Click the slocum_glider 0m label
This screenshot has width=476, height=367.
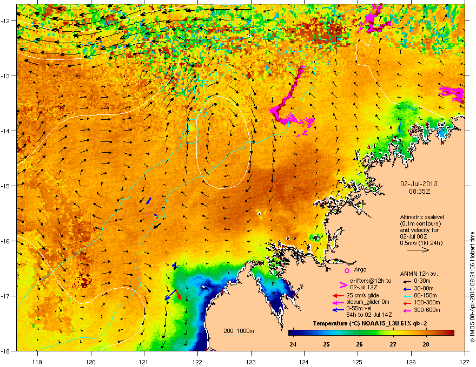pos(368,302)
